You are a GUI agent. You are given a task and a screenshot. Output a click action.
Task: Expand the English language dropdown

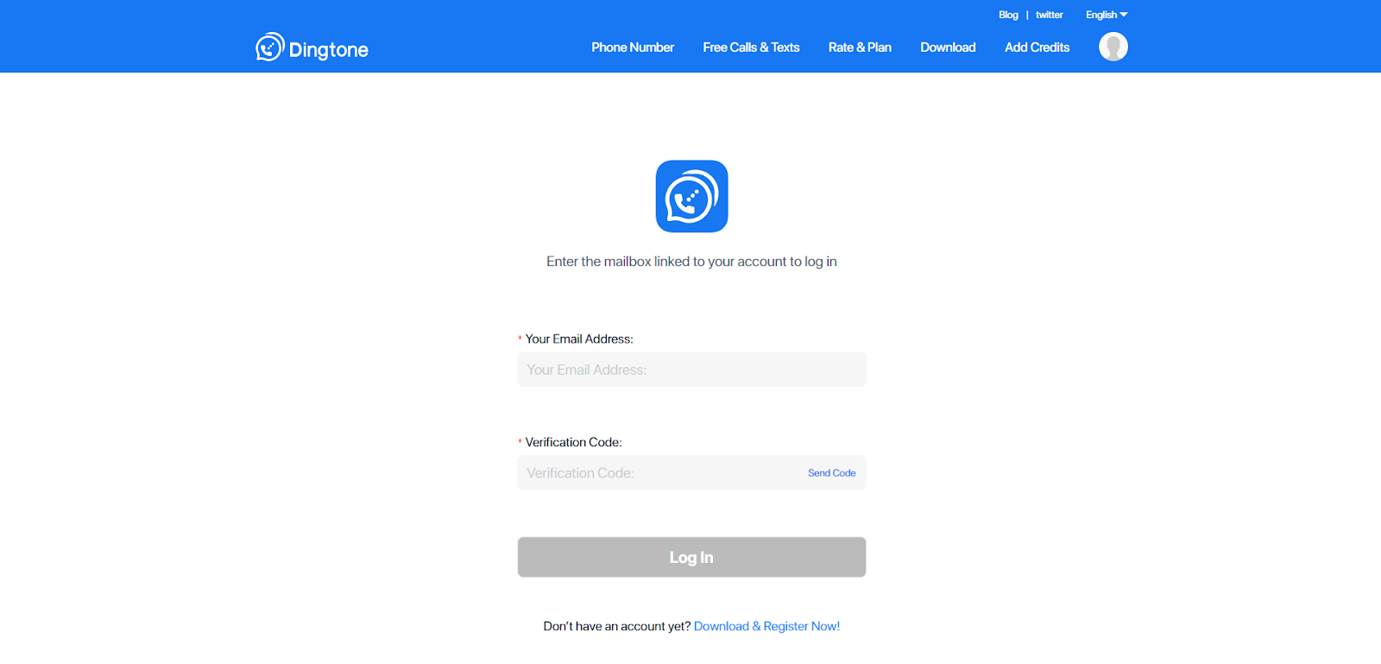tap(1107, 15)
